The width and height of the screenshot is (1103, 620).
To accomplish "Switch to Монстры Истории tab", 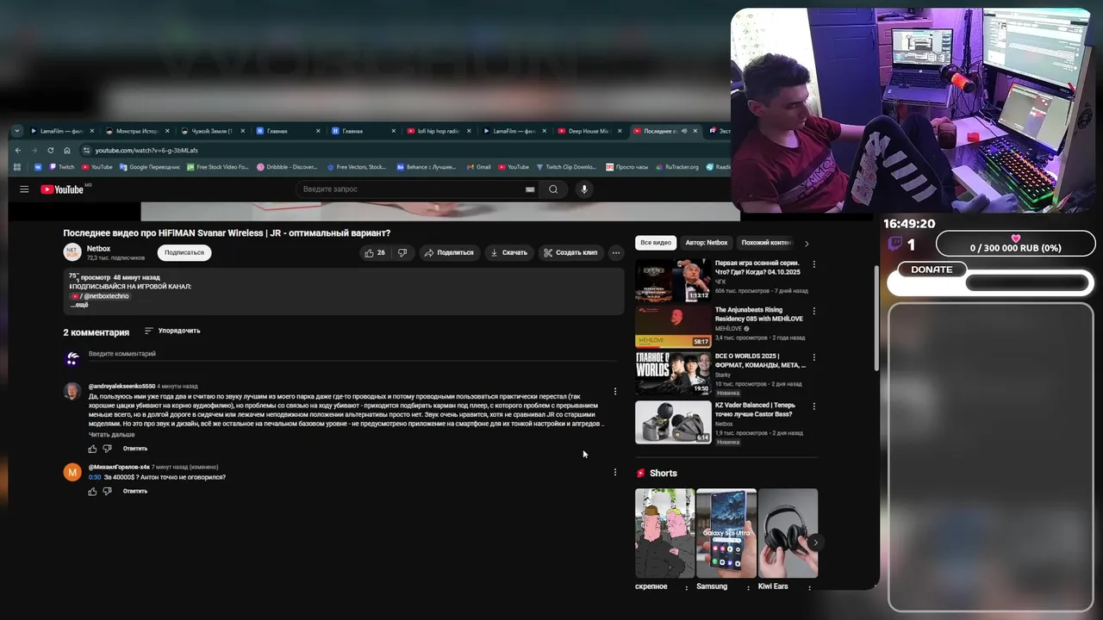I will point(136,131).
